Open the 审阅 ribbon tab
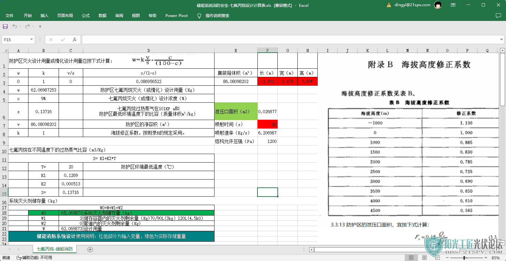 119,15
